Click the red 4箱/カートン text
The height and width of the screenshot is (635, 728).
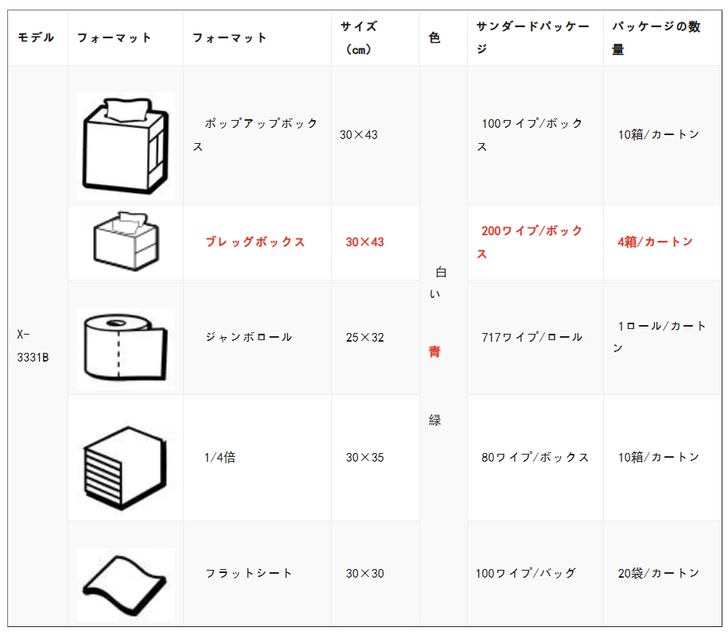point(655,242)
